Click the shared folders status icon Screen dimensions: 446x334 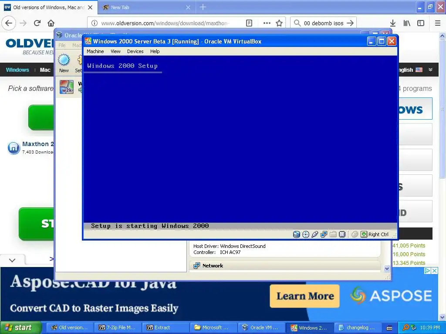pyautogui.click(x=333, y=234)
